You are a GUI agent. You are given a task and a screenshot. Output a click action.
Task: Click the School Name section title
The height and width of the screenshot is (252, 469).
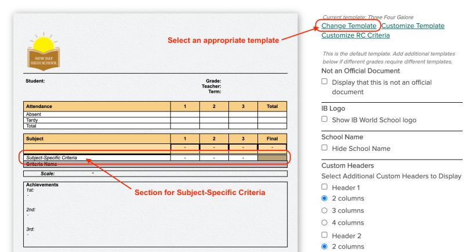click(342, 137)
